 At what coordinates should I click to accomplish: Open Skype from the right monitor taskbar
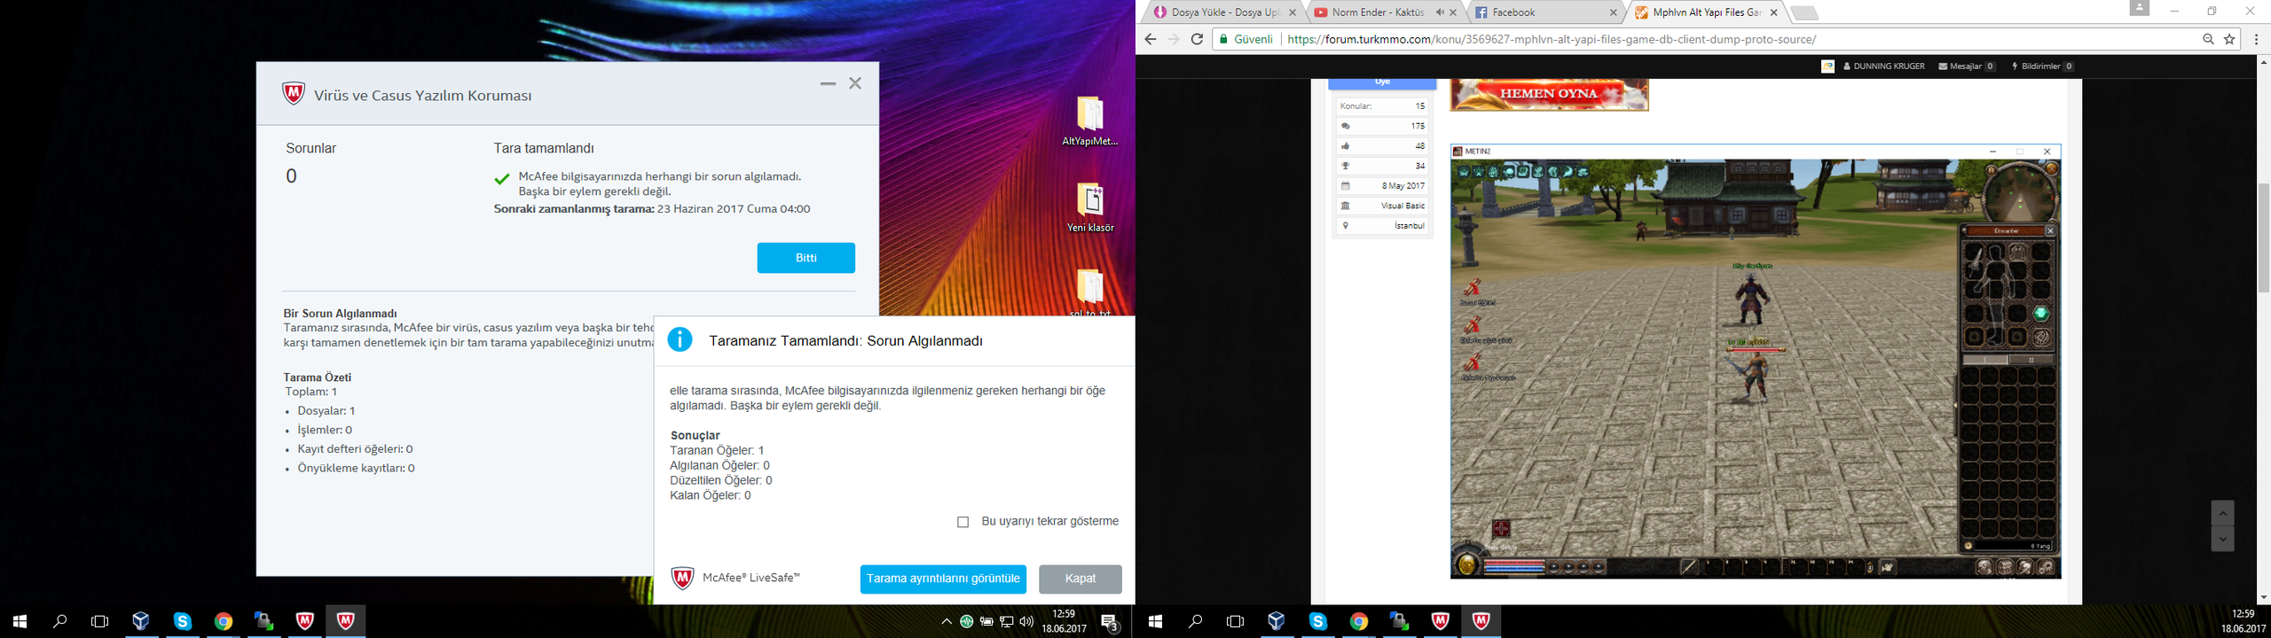(1317, 622)
